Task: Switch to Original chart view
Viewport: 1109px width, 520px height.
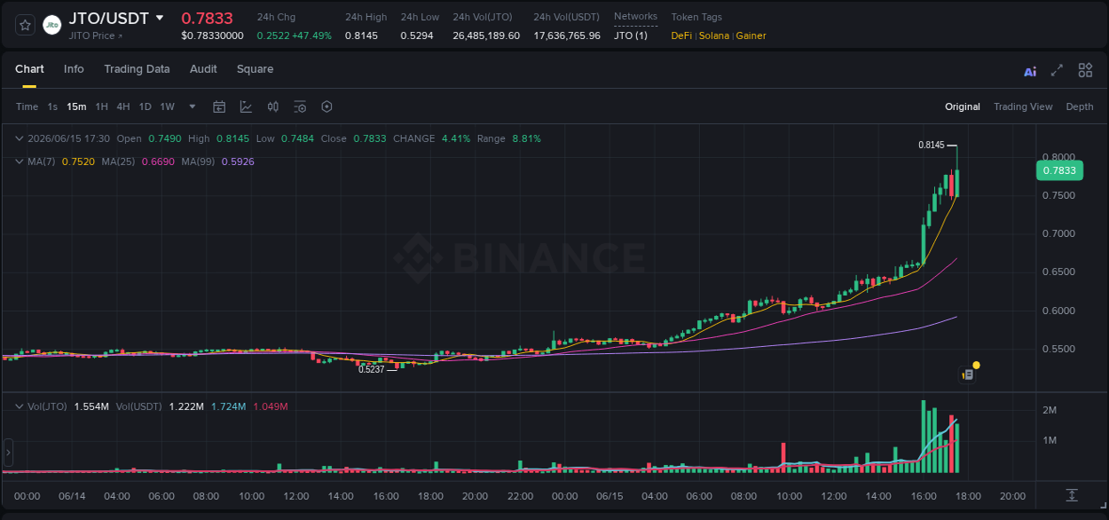Action: tap(963, 106)
